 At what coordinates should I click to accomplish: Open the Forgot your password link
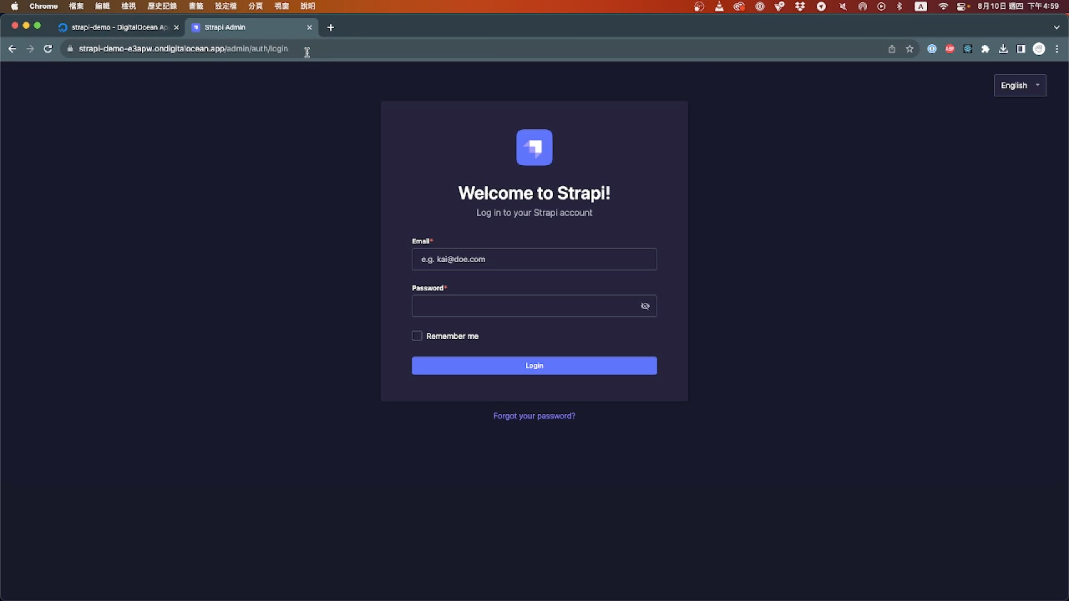(534, 416)
